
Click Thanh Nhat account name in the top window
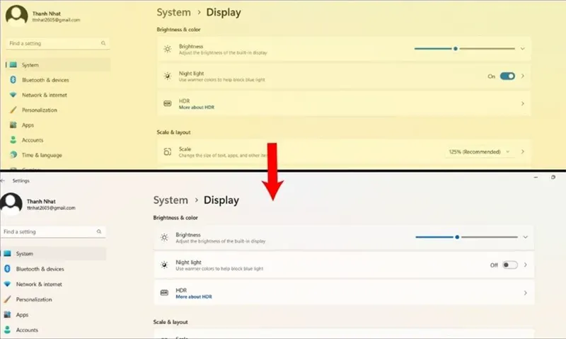coord(47,13)
